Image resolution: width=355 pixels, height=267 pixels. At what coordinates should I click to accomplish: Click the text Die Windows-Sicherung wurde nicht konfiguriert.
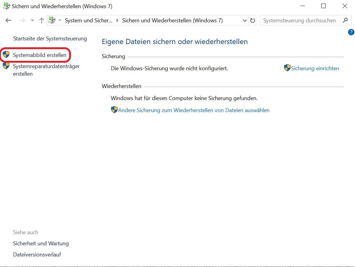169,68
